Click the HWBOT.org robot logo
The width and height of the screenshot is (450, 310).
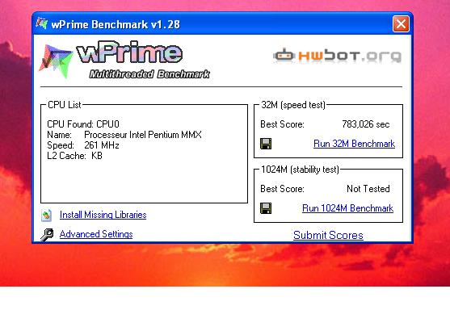click(337, 55)
